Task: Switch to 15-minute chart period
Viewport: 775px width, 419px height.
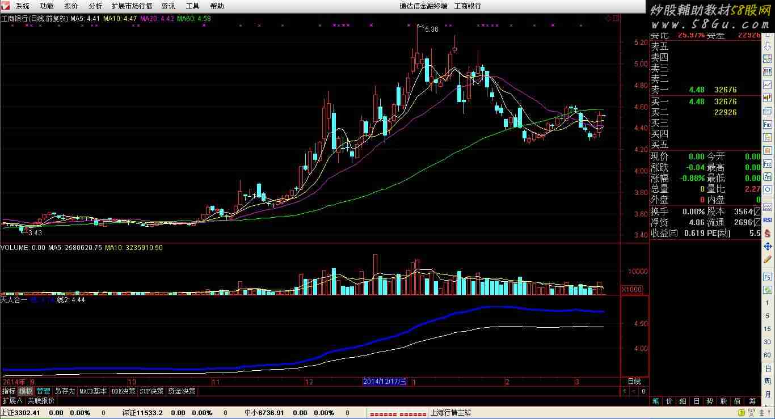Action: tap(767, 329)
